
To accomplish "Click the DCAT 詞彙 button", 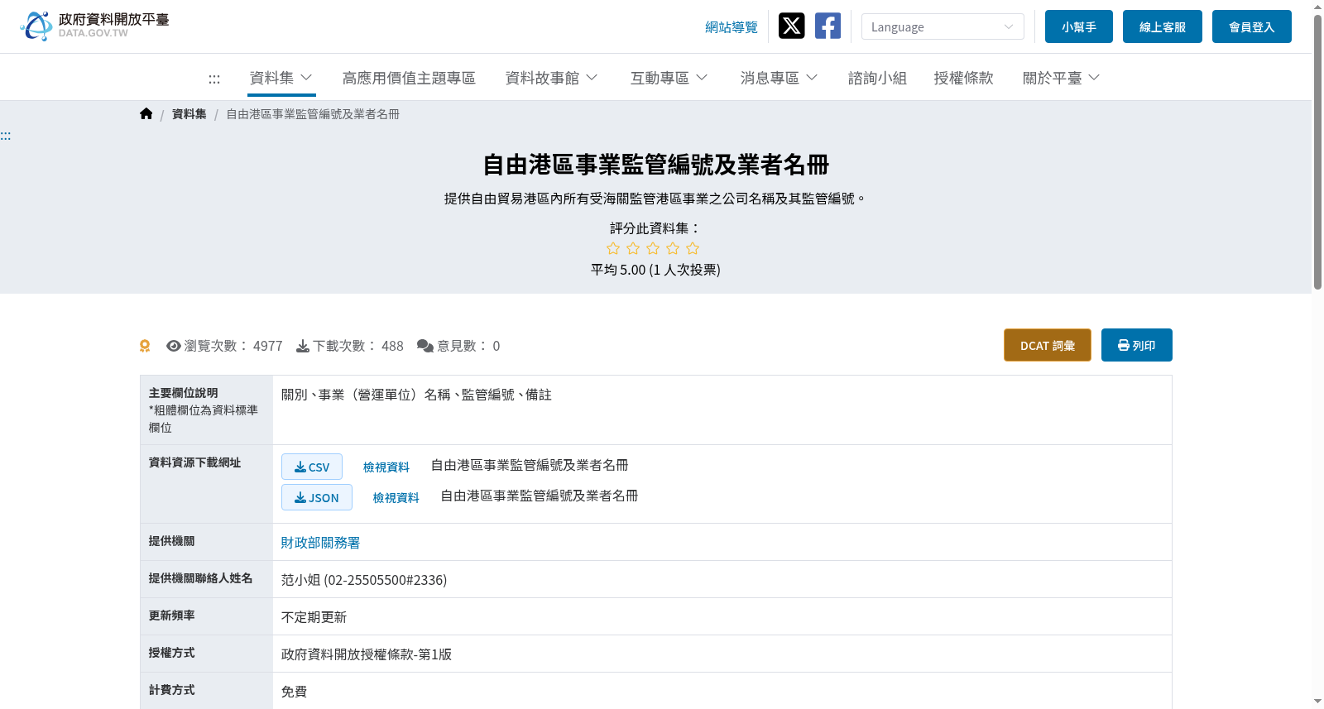I will click(x=1048, y=345).
